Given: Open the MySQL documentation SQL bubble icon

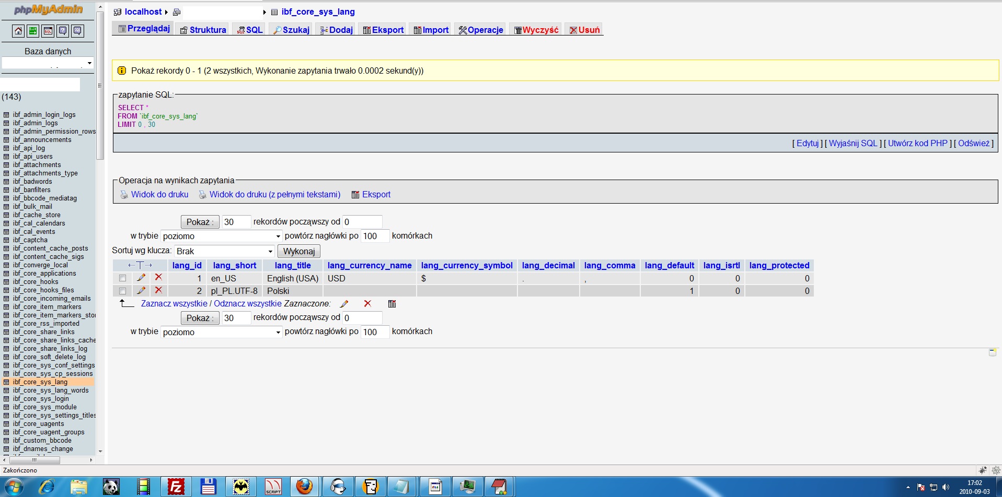Looking at the screenshot, I should tap(77, 31).
